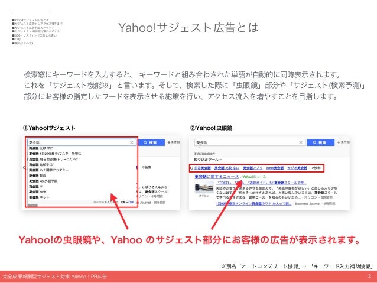Select the ■開始までの流れ outline item
The image size is (377, 283).
tap(24, 43)
